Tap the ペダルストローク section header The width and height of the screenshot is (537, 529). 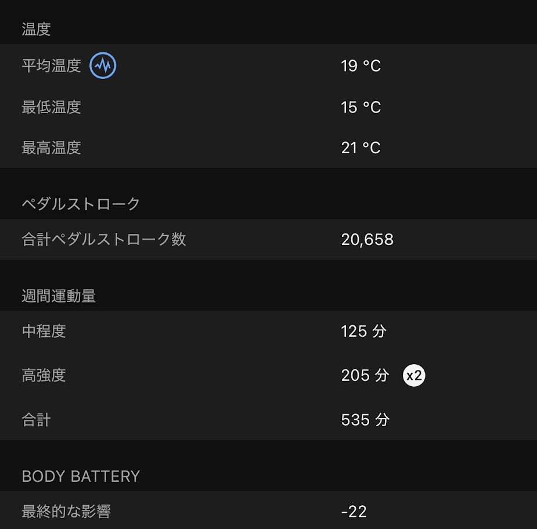pos(81,204)
